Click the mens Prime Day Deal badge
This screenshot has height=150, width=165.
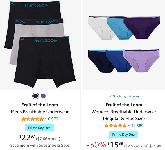pos(40,128)
